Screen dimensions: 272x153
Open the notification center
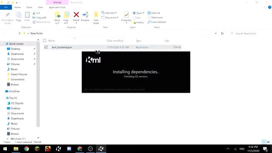pos(265,149)
